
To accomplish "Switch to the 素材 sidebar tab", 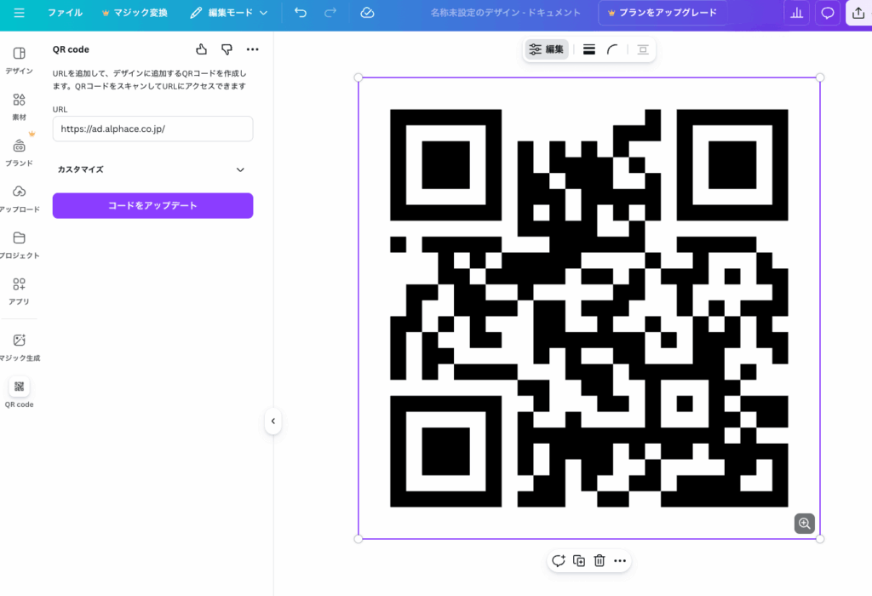I will (x=19, y=106).
